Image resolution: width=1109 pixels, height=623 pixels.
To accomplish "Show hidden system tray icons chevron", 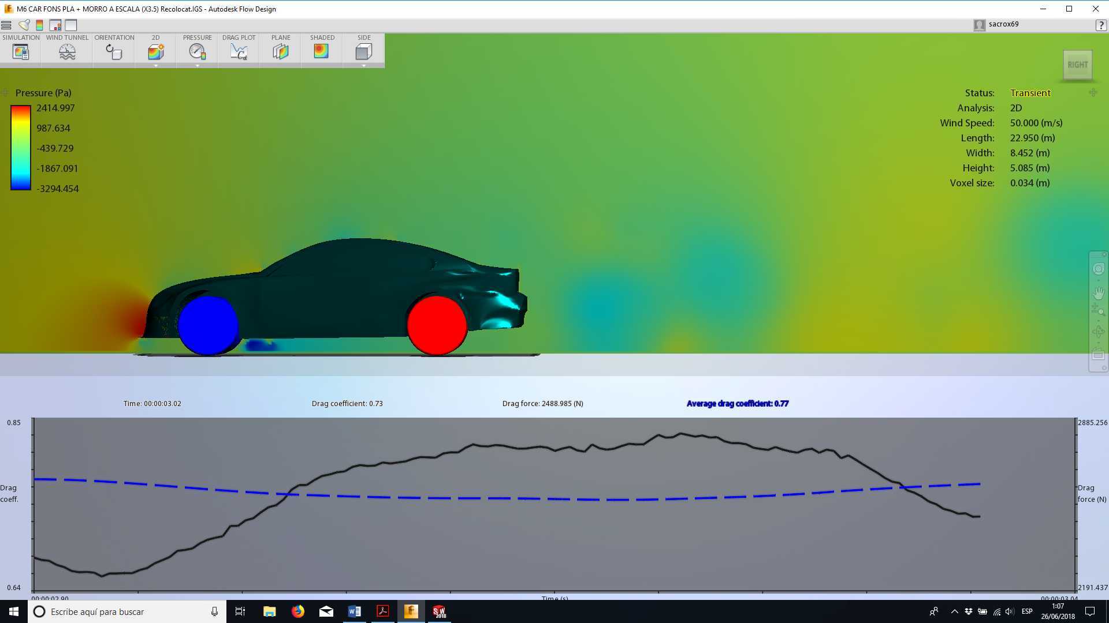I will coord(954,611).
